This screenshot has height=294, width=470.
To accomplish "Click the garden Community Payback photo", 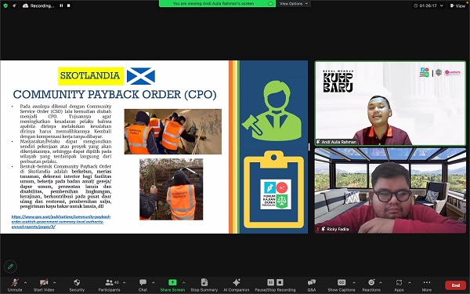I will 171,189.
